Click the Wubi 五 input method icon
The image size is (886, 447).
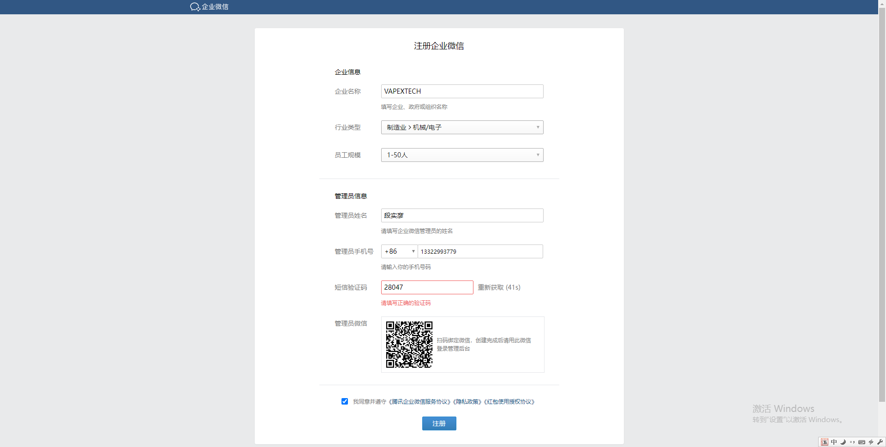825,442
